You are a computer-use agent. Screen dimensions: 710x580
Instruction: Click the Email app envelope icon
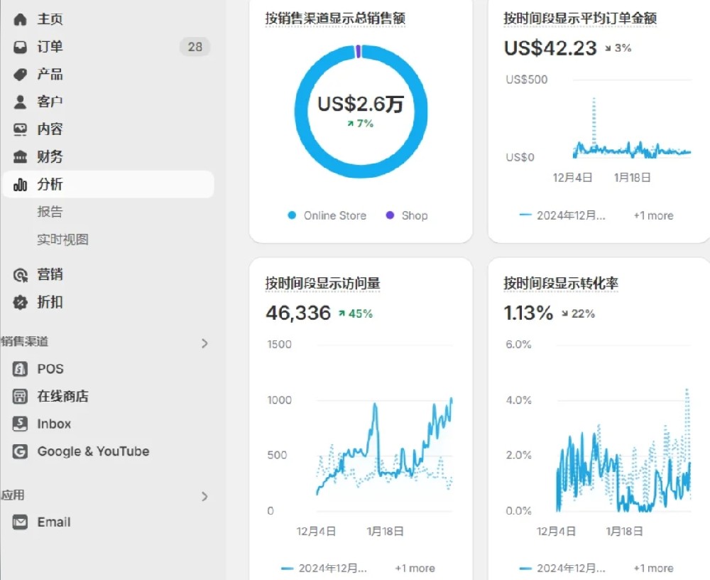[20, 522]
